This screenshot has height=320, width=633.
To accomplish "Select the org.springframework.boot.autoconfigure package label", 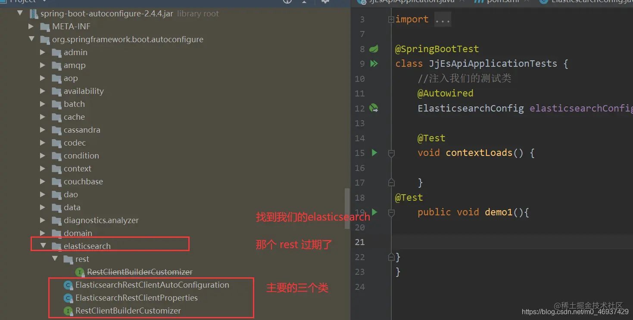I will tap(128, 39).
